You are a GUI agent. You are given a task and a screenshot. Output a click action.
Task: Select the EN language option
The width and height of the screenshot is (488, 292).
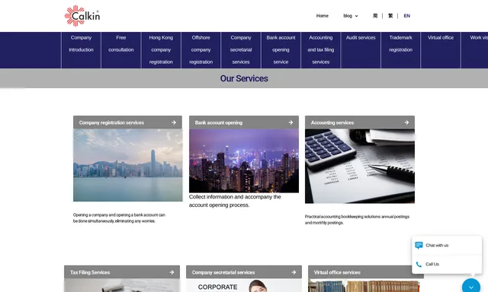[x=406, y=16]
